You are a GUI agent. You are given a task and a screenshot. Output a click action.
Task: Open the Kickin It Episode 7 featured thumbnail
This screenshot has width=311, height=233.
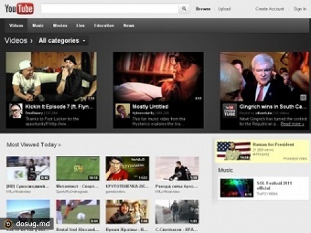pos(51,76)
